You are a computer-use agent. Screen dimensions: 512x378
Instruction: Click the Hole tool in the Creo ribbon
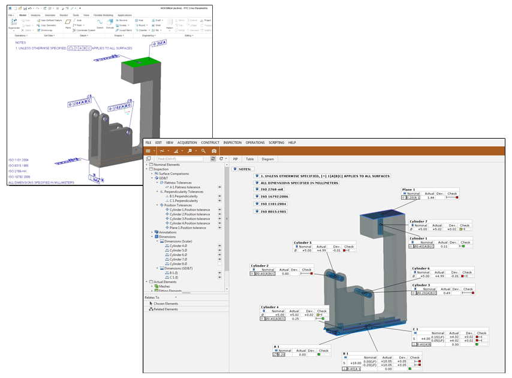[139, 20]
